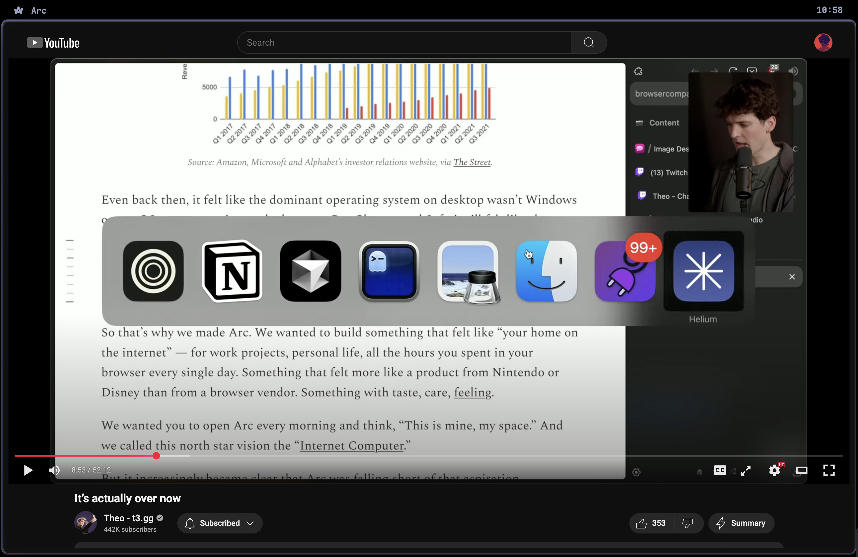Expand the Subscribed dropdown chevron
Image resolution: width=858 pixels, height=557 pixels.
251,523
